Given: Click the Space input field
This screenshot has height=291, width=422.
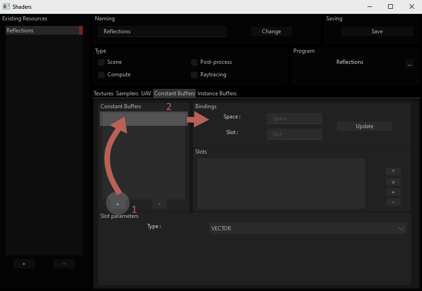Looking at the screenshot, I should click(294, 118).
